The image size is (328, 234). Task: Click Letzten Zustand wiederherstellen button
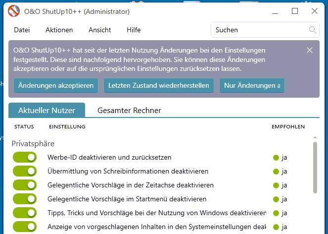coord(159,85)
